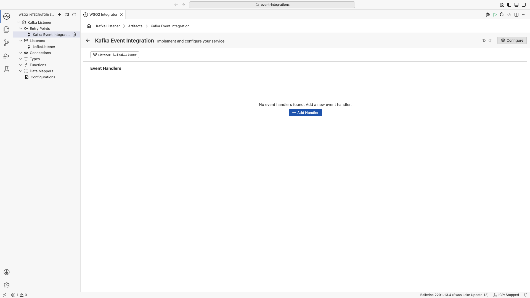Expand the Data Mappers tree section

pos(21,71)
